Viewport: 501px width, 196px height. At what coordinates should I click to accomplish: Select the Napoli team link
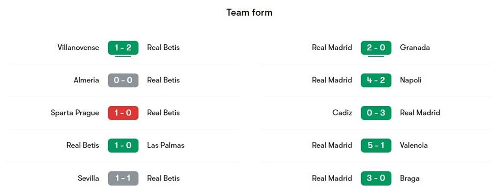[x=410, y=80]
